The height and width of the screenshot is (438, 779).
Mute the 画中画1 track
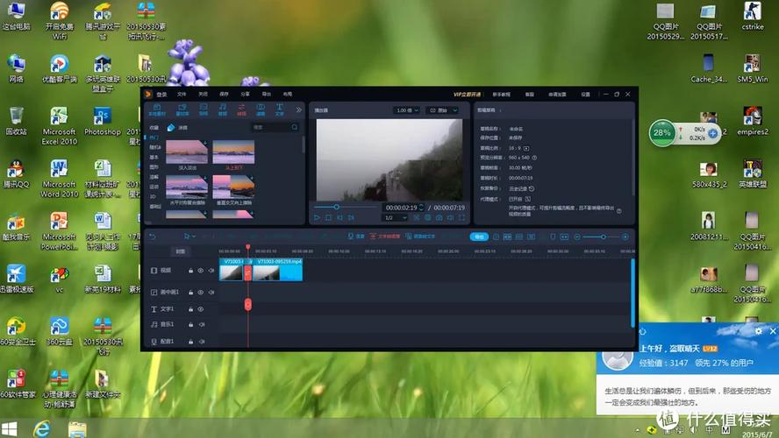[x=211, y=293]
